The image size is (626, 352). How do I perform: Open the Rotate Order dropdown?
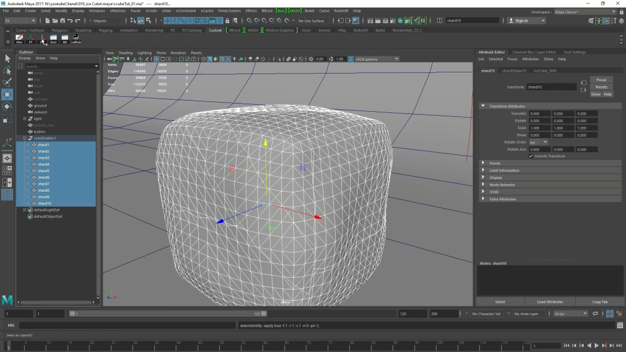pyautogui.click(x=538, y=142)
